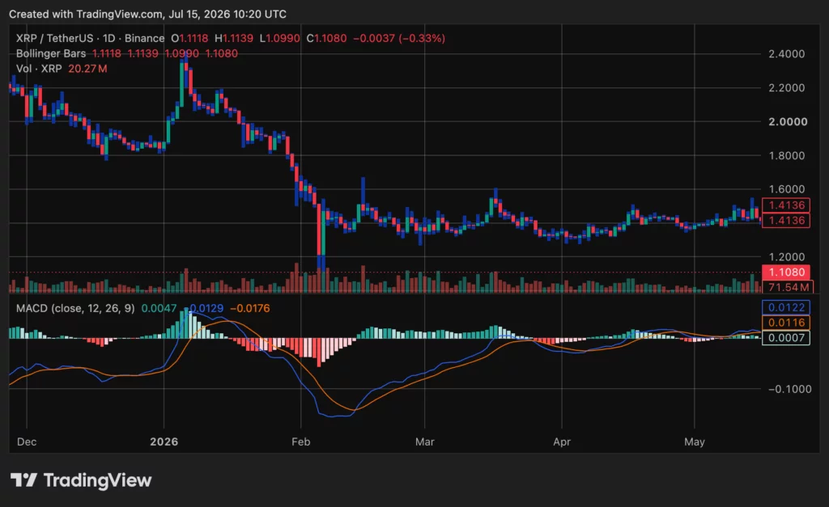Click the 1.8000 price axis label
The height and width of the screenshot is (507, 829).
coord(786,155)
